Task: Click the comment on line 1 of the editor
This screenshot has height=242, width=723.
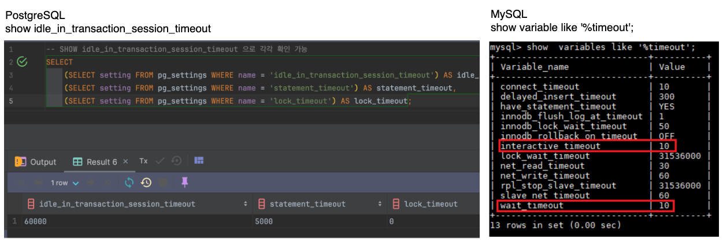Action: tap(176, 49)
